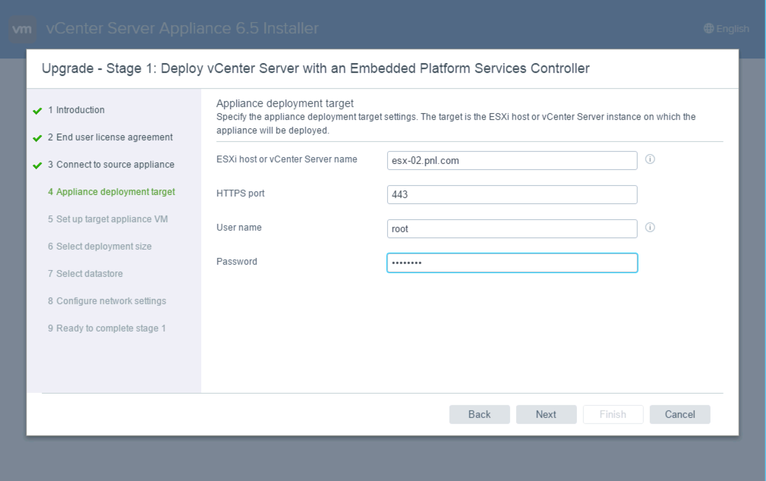Screen dimensions: 766x481
Task: Click the 'ESXi host or vCenter Server name' label
Action: 287,159
